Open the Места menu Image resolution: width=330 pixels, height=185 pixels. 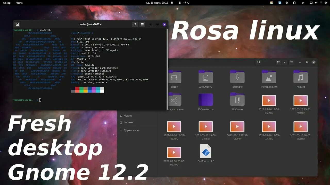click(19, 3)
